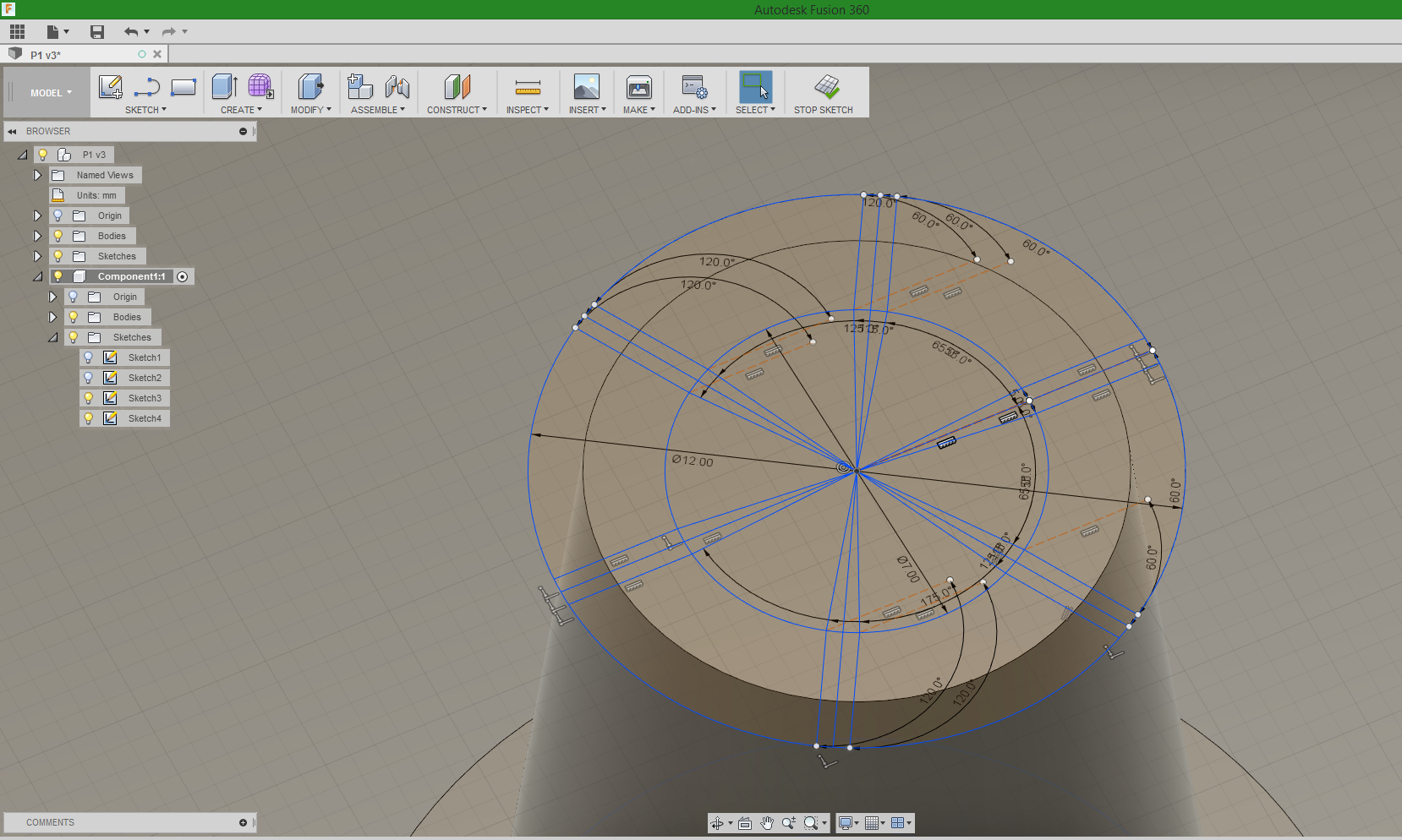Select the Rectangle sketch tool
Image resolution: width=1402 pixels, height=840 pixels.
tap(183, 87)
